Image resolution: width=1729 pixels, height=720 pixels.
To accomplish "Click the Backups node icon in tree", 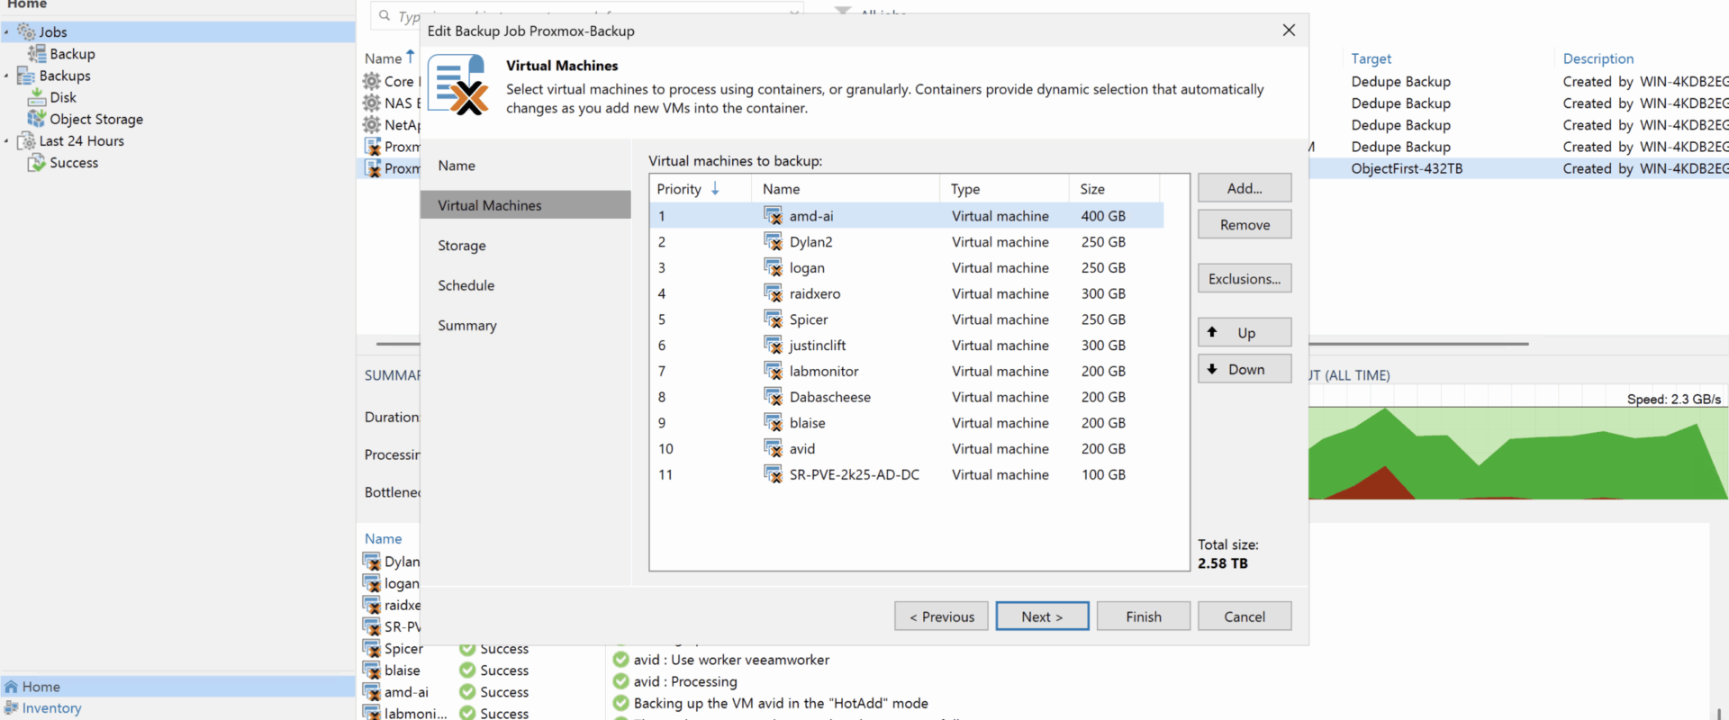I will (x=26, y=76).
